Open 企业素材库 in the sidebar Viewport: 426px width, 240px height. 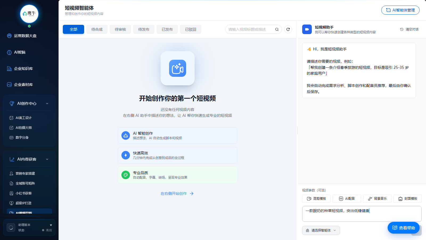tap(20, 85)
